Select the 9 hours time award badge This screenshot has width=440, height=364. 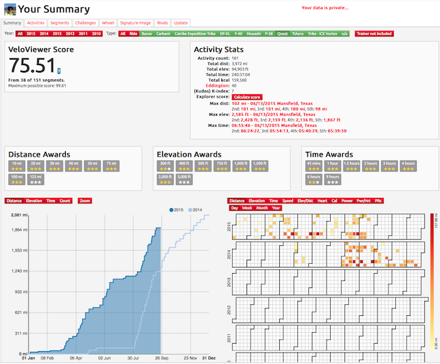click(333, 180)
